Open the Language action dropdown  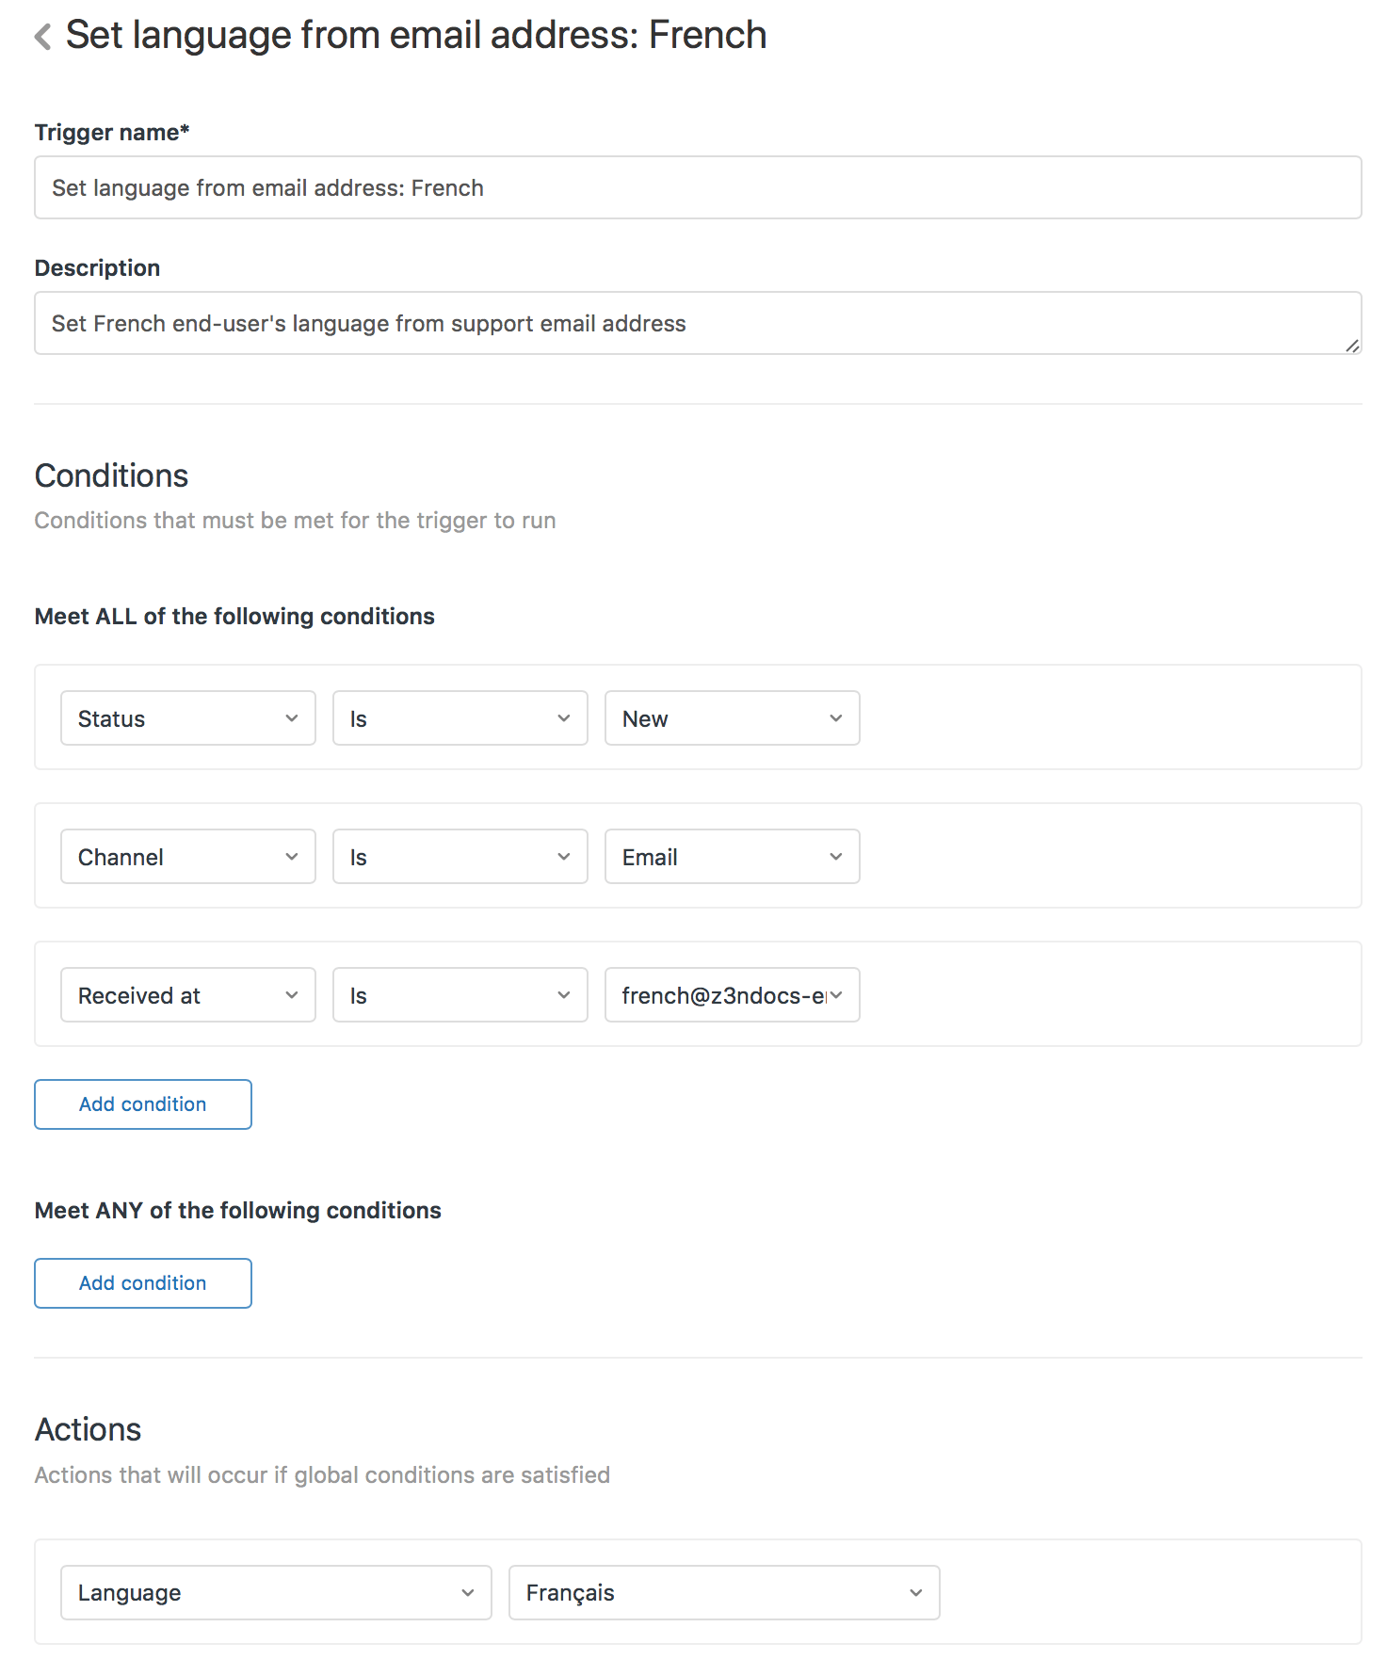tap(275, 1592)
